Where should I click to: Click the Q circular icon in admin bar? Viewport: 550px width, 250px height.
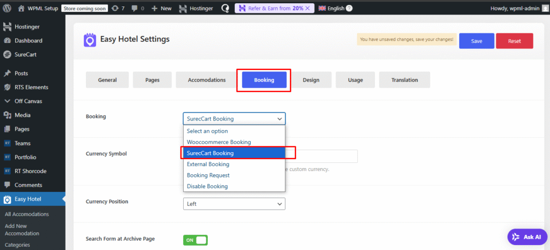[x=225, y=8]
